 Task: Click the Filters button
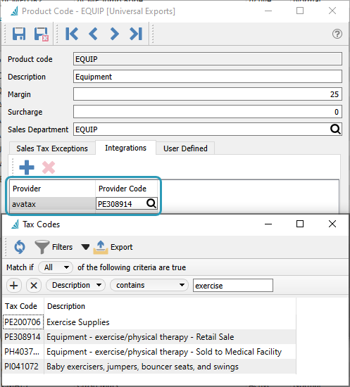click(54, 247)
